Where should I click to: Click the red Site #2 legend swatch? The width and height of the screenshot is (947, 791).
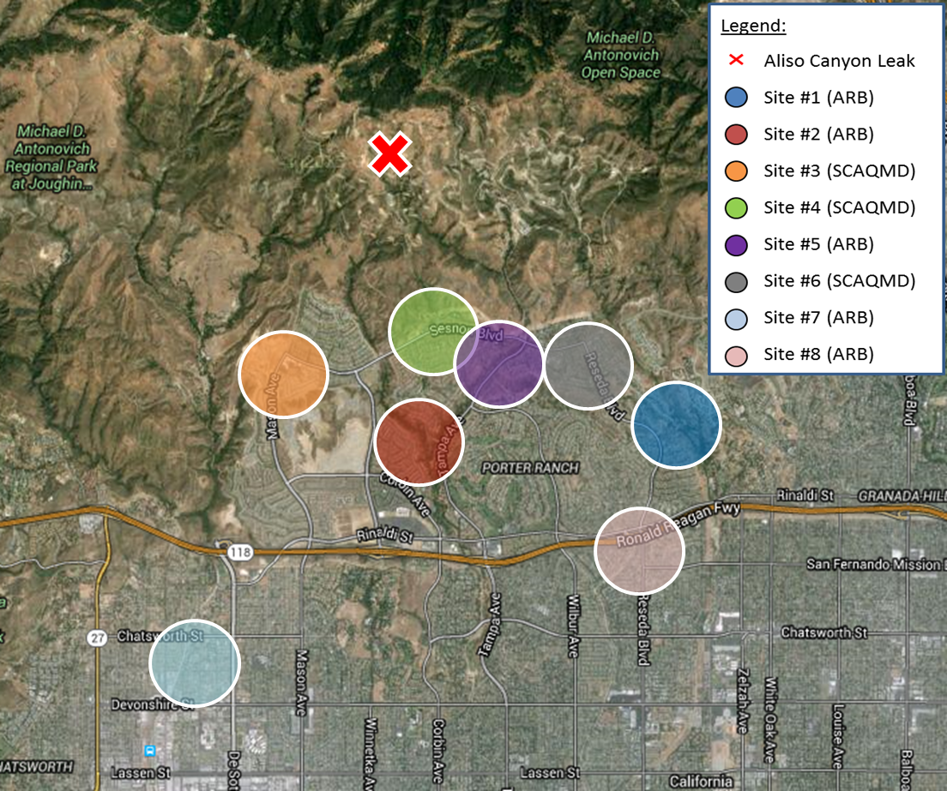[736, 134]
